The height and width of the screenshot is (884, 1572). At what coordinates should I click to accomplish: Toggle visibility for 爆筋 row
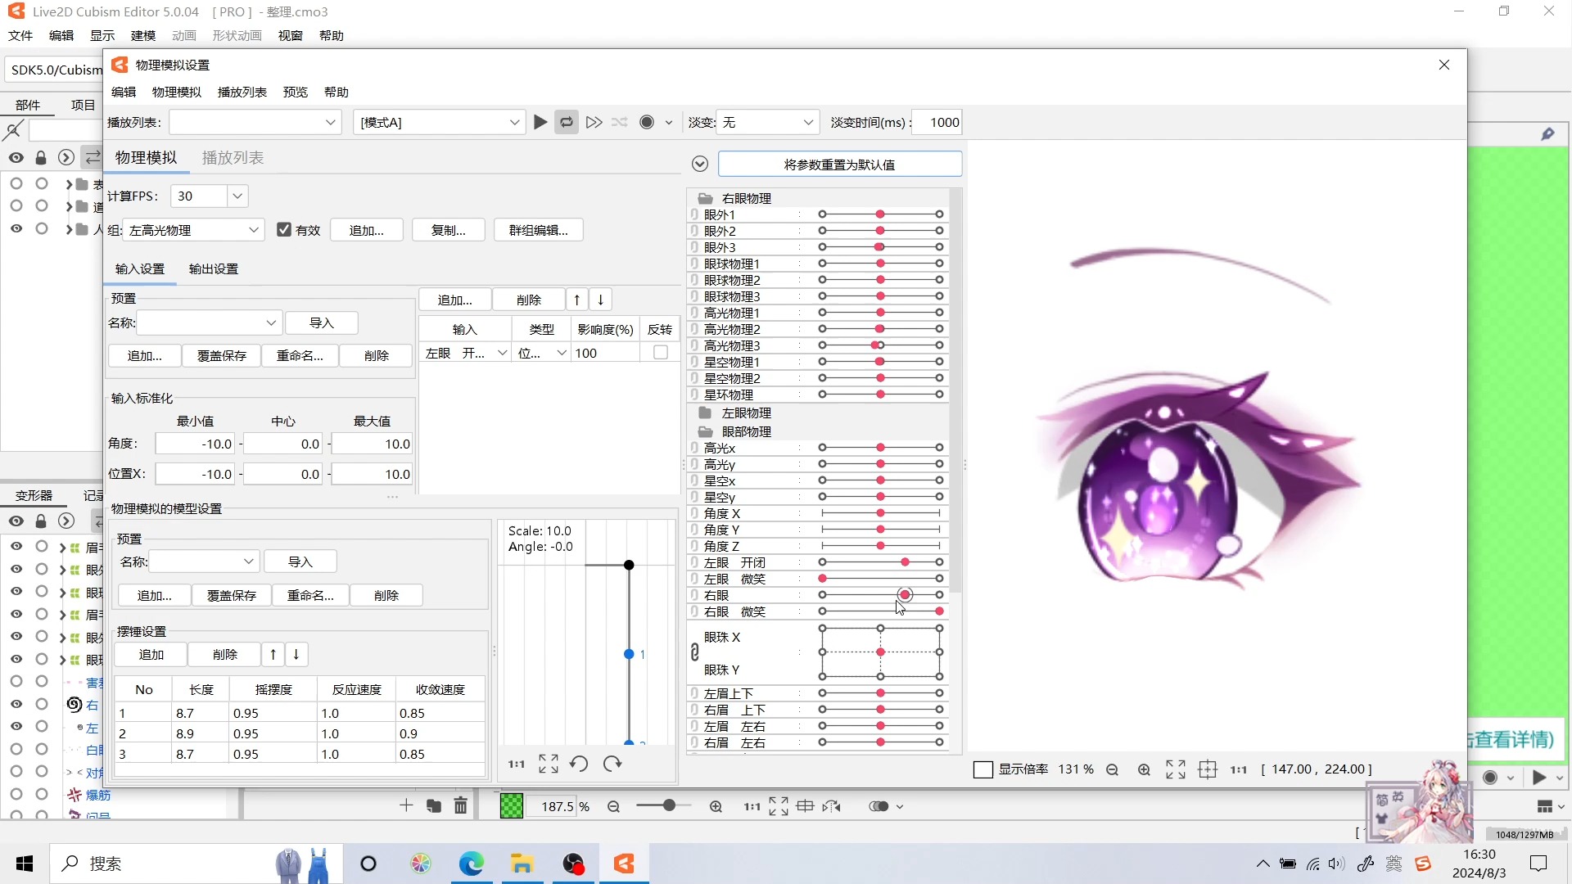tap(16, 794)
